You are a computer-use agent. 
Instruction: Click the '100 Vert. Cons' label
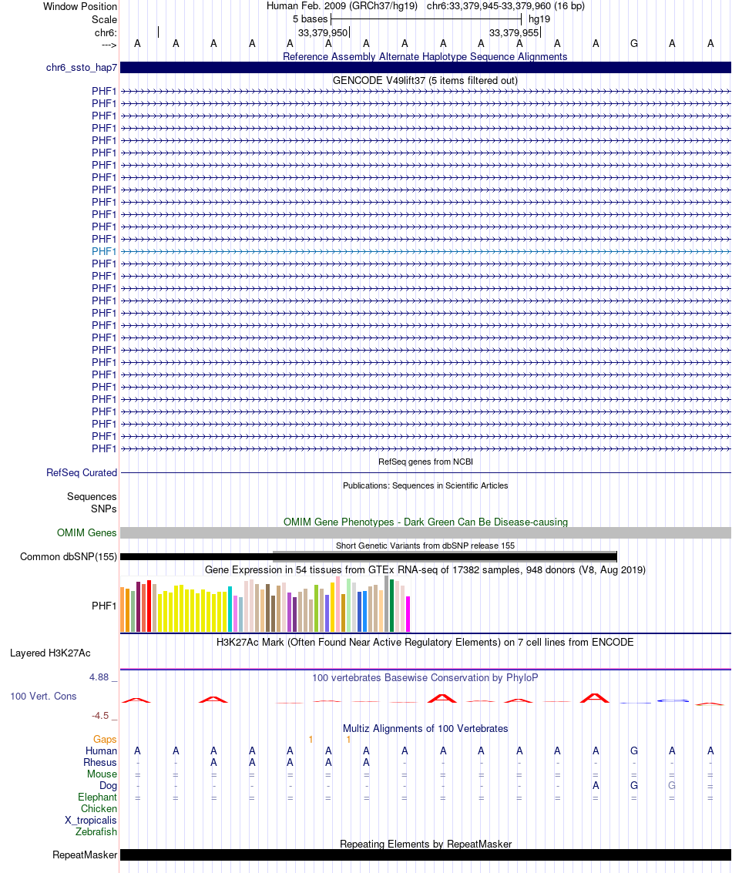pos(43,697)
